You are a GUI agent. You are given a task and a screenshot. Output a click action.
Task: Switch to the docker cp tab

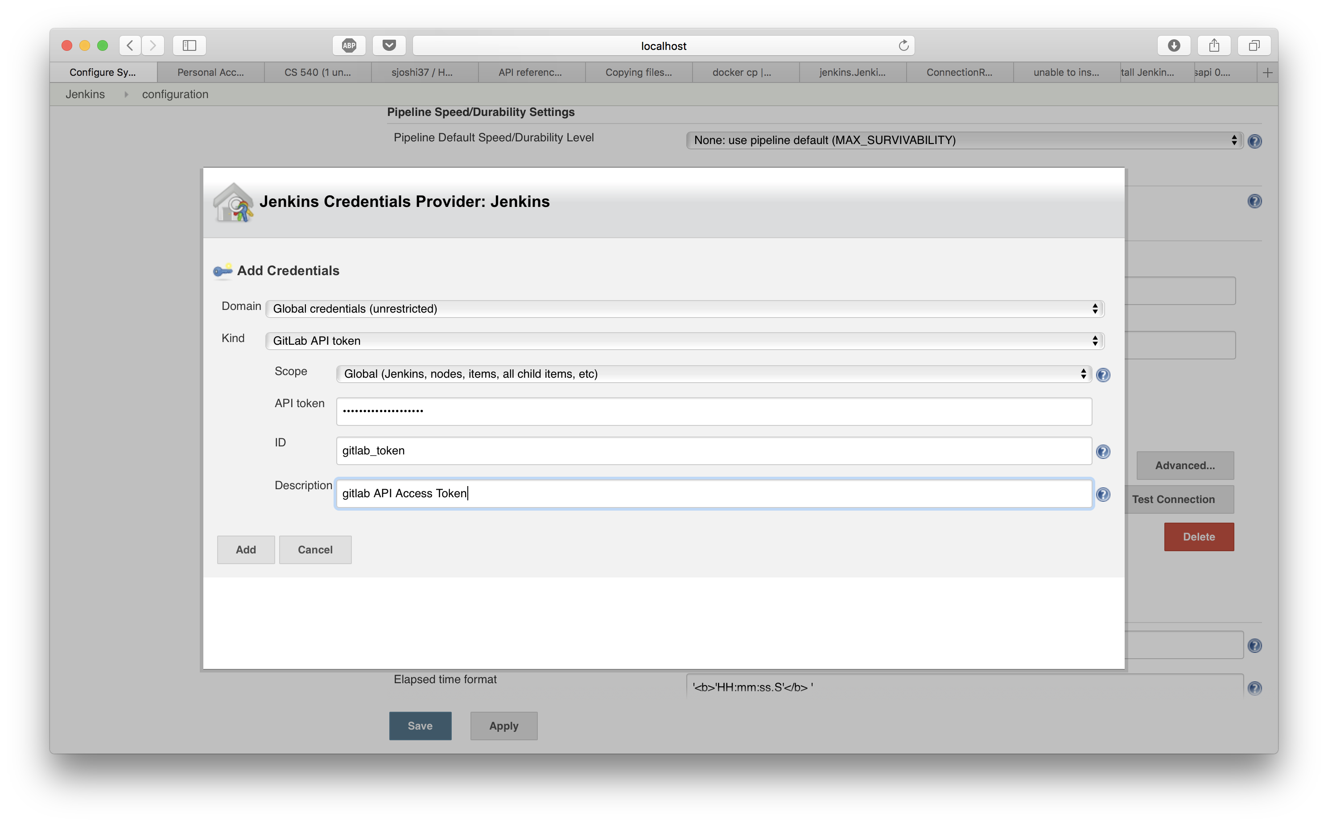pos(745,73)
